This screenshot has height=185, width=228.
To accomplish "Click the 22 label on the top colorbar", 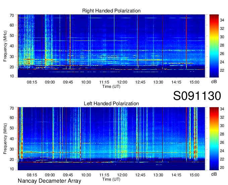I will point(222,70).
